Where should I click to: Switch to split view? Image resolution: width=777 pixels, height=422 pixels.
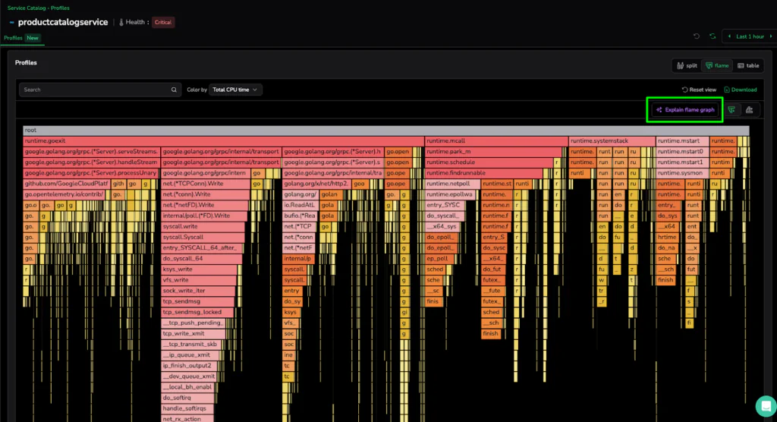pos(686,66)
